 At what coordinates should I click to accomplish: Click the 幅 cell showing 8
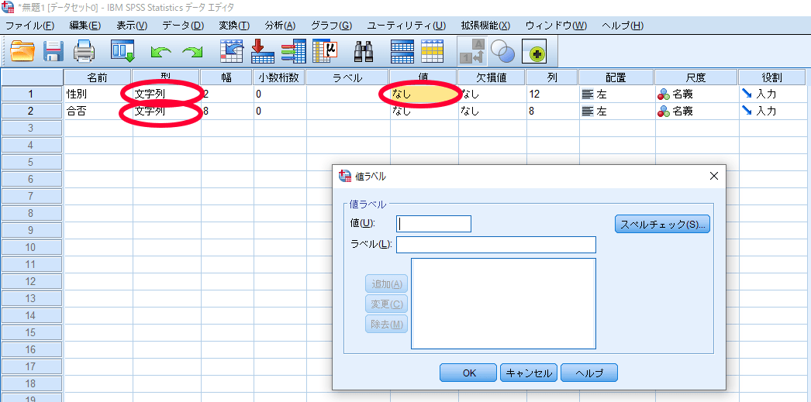(x=227, y=111)
